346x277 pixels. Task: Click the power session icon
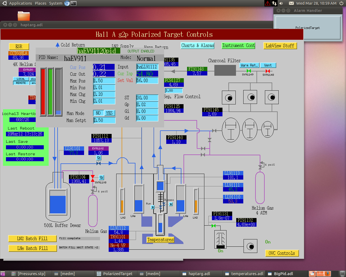pyautogui.click(x=341, y=3)
